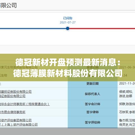Open (上海)资产评估有限公司 link
Image resolution: width=135 pixels, height=135 pixels.
(x=19, y=125)
